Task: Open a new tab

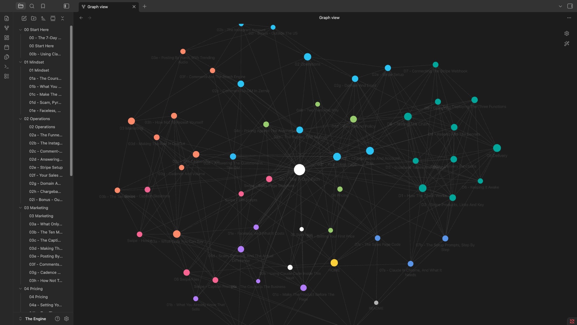Action: tap(145, 6)
